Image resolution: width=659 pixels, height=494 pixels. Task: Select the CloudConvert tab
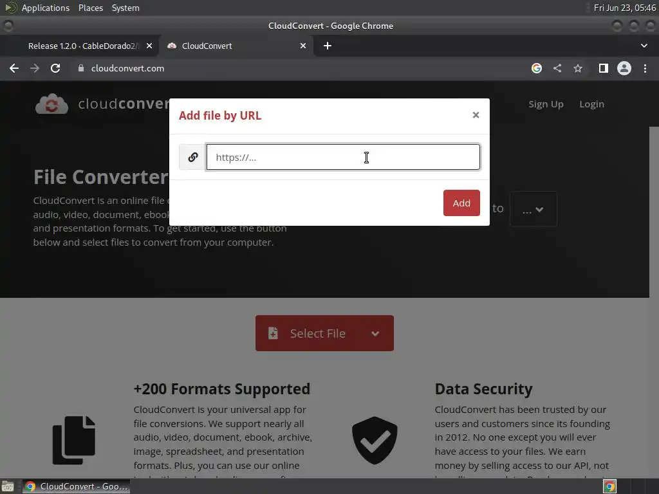click(x=236, y=46)
